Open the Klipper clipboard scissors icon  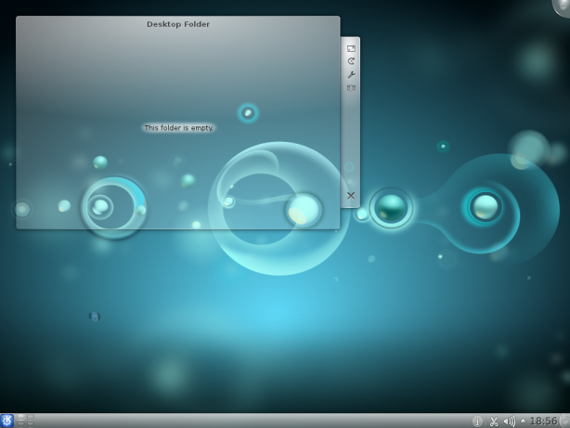(494, 422)
